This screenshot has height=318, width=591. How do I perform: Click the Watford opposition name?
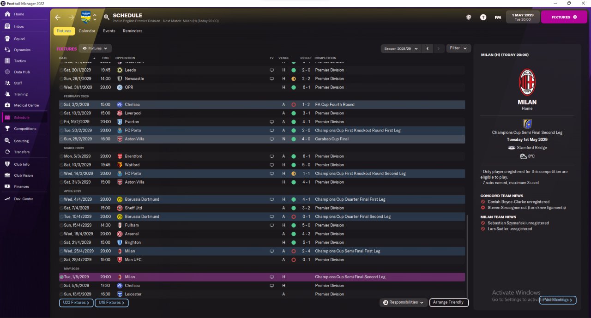tap(132, 165)
